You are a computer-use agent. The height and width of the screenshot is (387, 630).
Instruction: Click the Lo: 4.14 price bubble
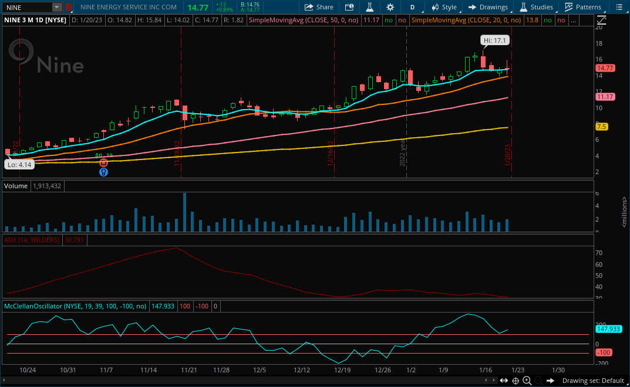(x=19, y=165)
